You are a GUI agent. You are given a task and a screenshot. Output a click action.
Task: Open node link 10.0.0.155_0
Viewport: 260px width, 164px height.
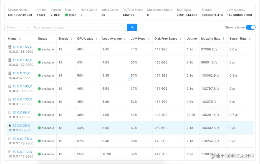click(x=22, y=47)
